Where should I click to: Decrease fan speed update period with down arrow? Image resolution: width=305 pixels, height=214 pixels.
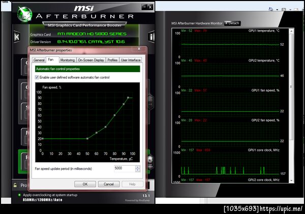(x=138, y=170)
